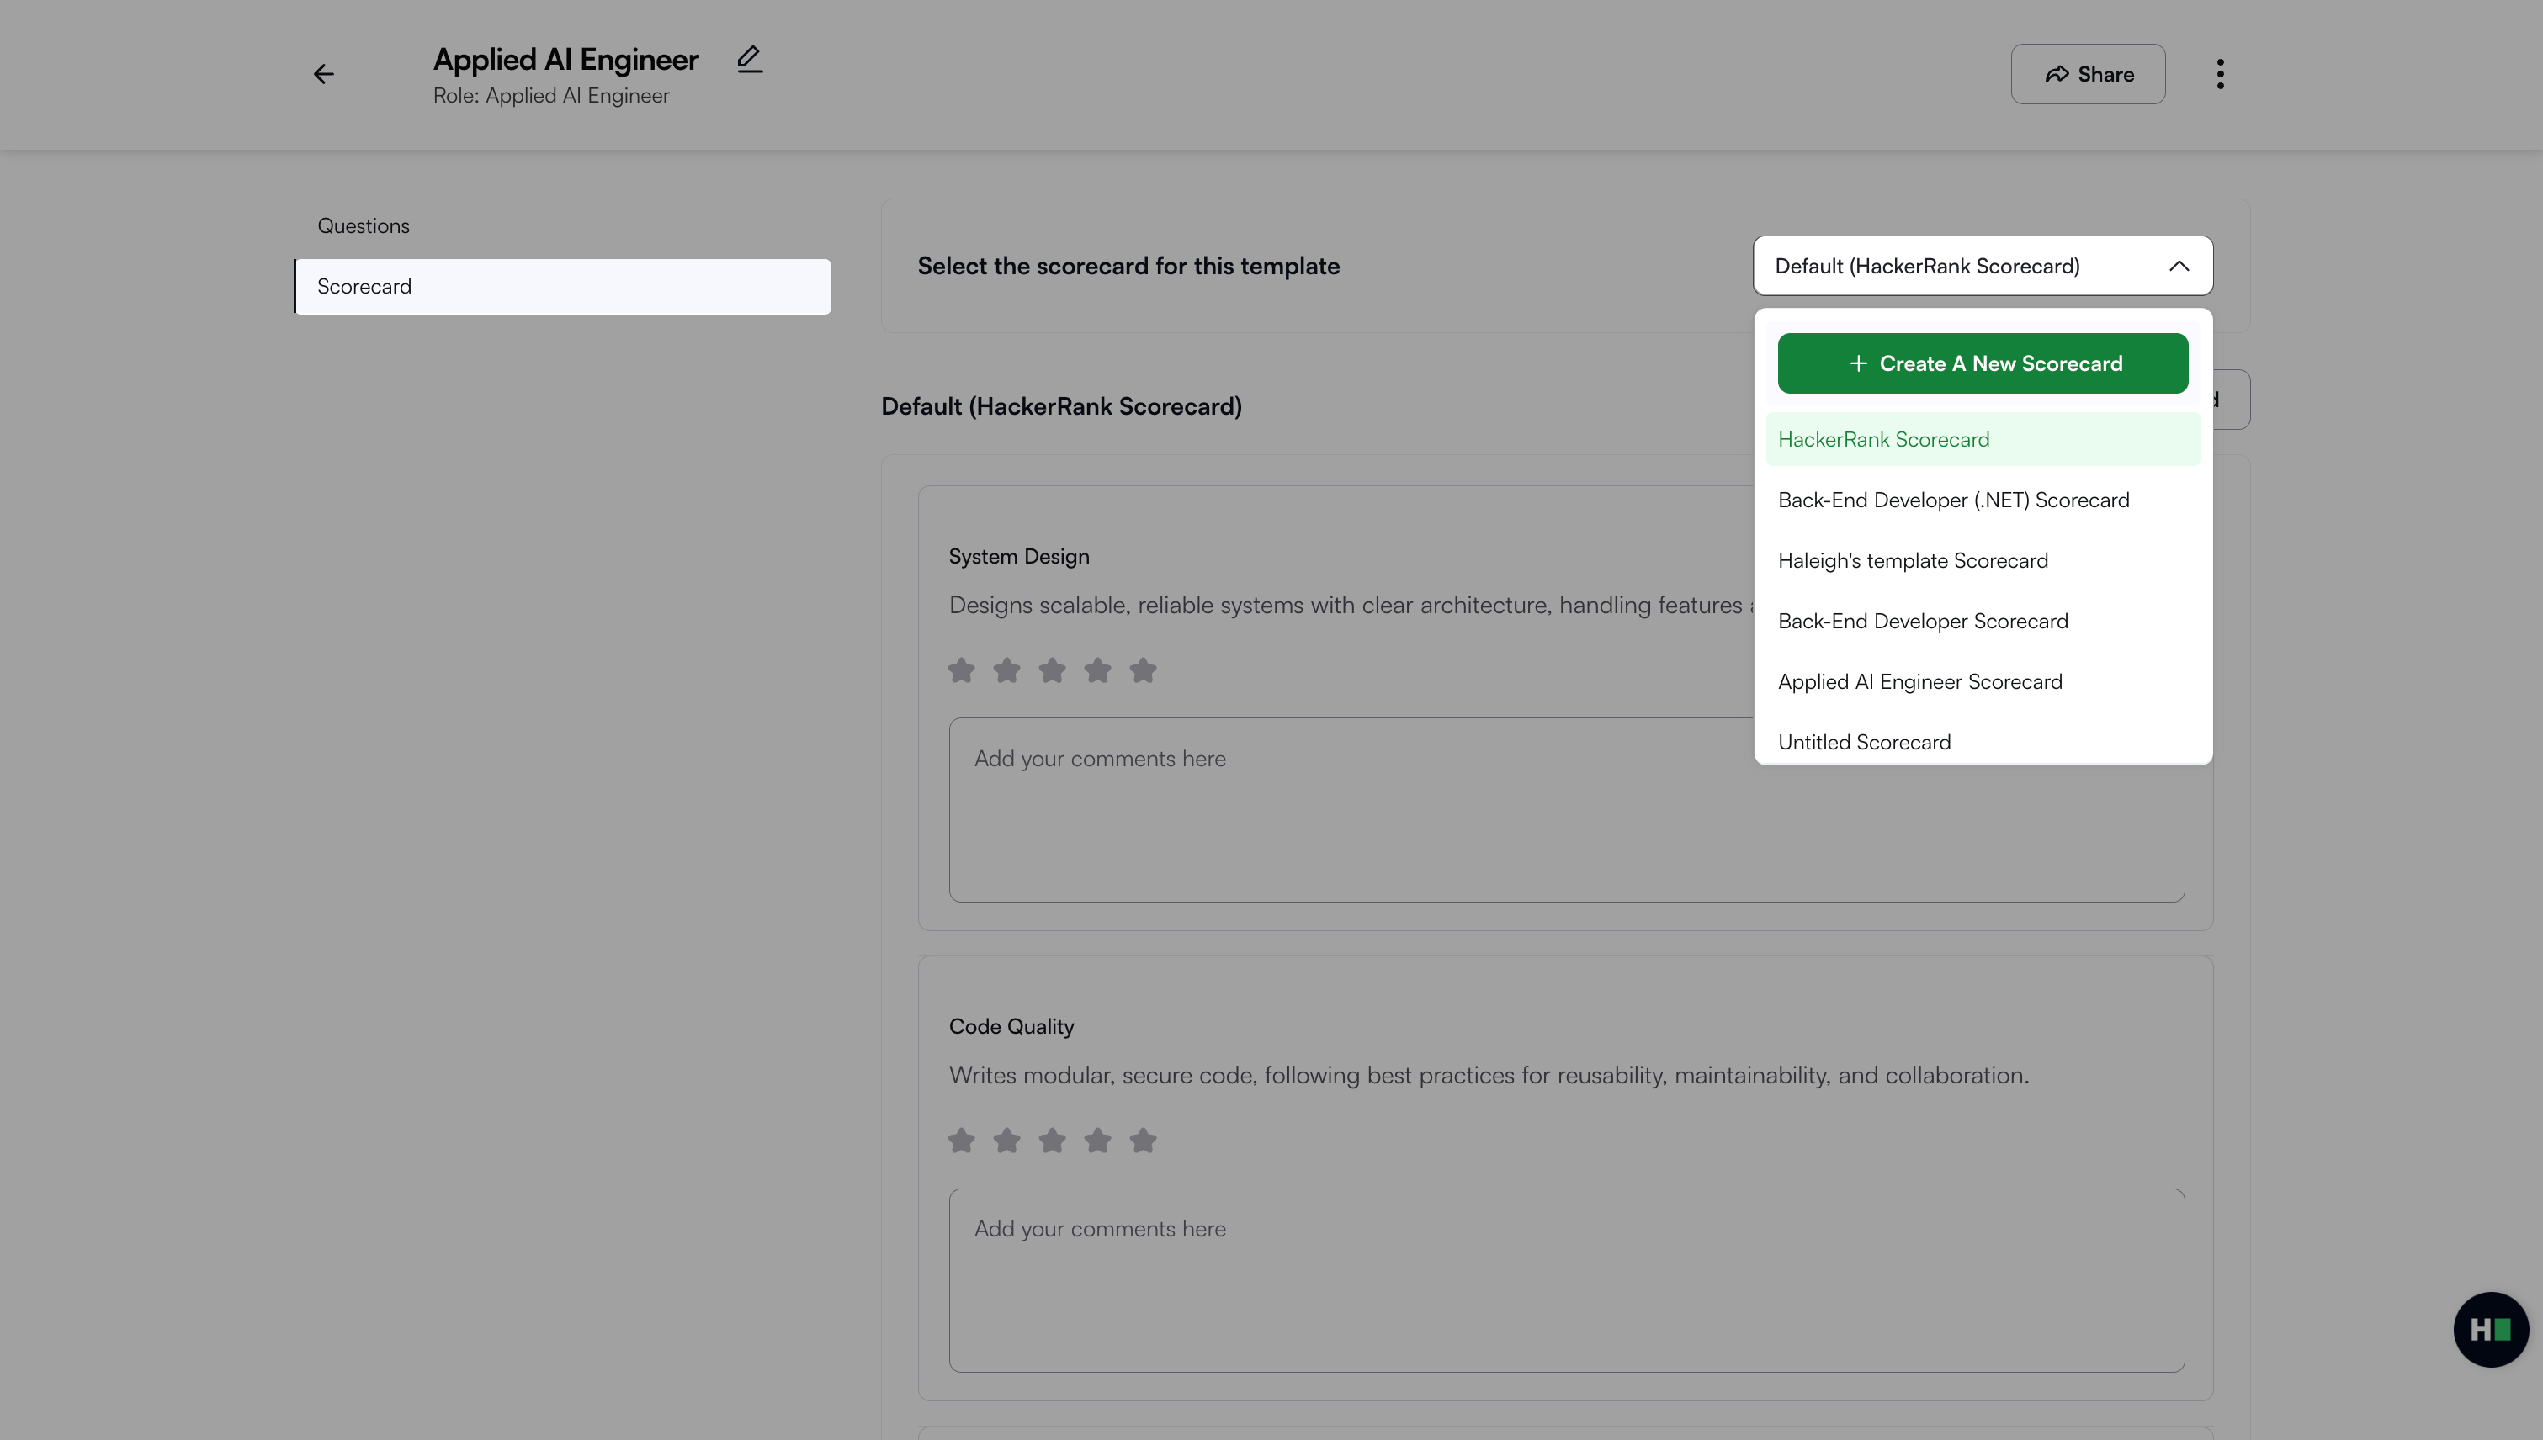Select the Scorecard sidebar tab
The image size is (2543, 1440).
click(x=562, y=287)
